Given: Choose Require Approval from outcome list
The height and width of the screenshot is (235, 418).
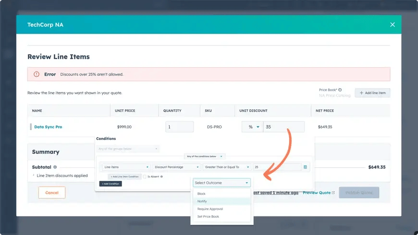Looking at the screenshot, I should coord(210,209).
